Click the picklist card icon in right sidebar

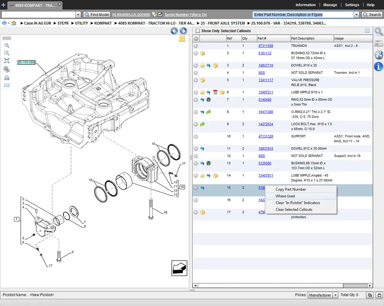[x=379, y=43]
